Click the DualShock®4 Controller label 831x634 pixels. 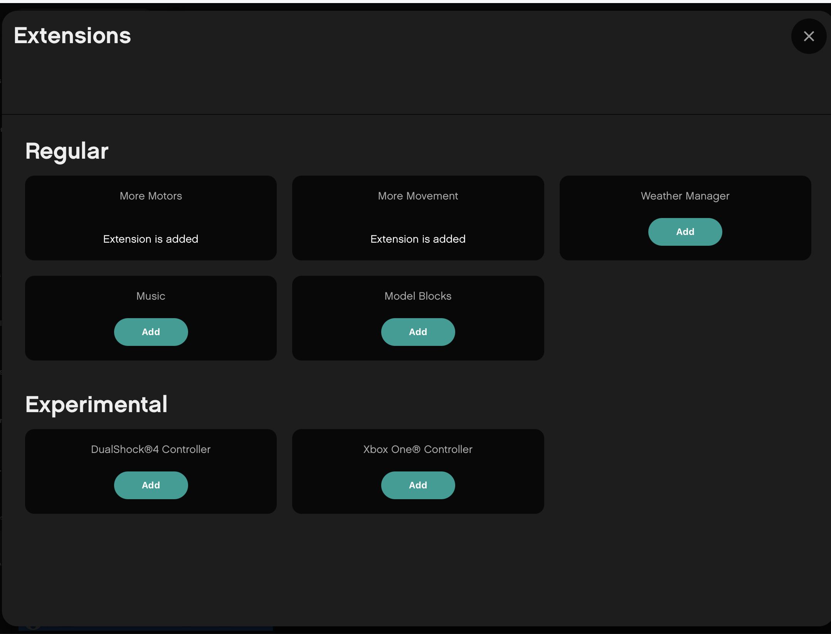point(151,450)
